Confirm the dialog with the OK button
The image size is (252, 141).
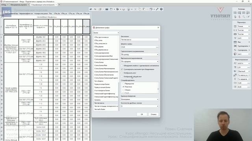tap(142, 114)
